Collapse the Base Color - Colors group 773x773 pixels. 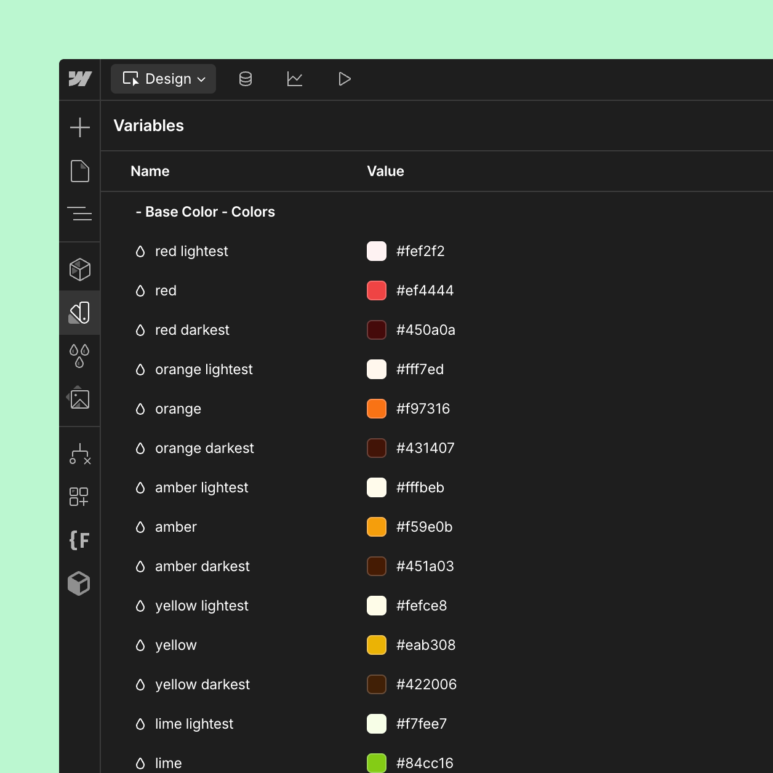pos(206,212)
